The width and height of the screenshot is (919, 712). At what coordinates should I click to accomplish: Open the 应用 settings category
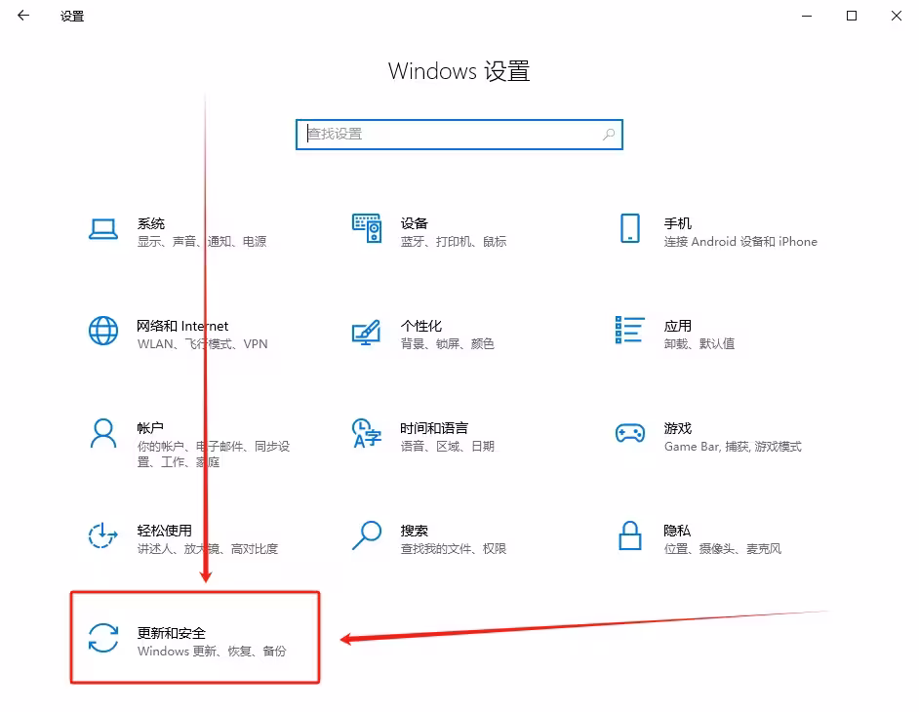(677, 326)
